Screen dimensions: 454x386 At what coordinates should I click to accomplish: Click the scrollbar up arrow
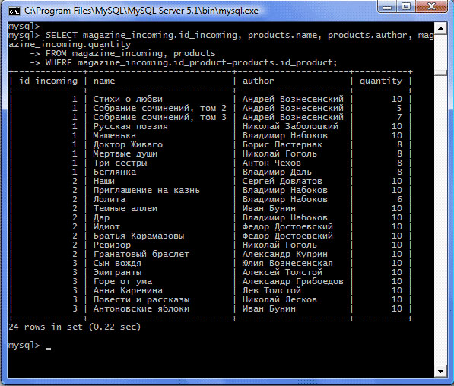(x=440, y=28)
